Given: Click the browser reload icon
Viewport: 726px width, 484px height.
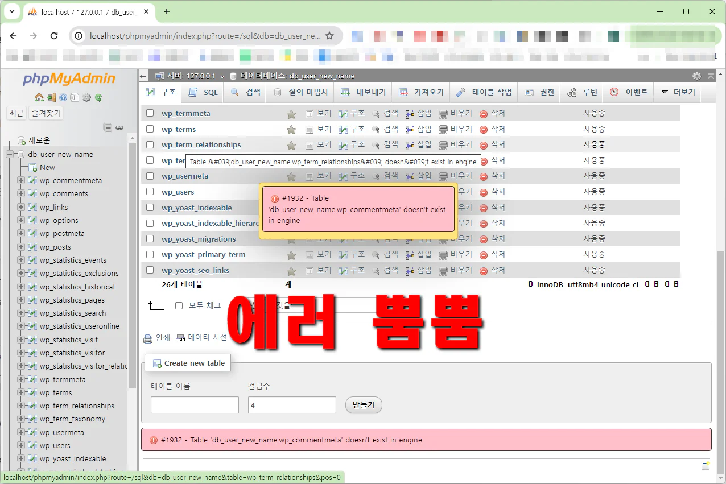Looking at the screenshot, I should click(x=54, y=36).
